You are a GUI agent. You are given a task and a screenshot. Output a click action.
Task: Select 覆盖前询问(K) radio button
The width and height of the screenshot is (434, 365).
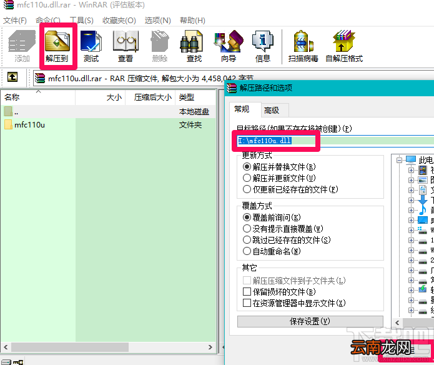247,217
